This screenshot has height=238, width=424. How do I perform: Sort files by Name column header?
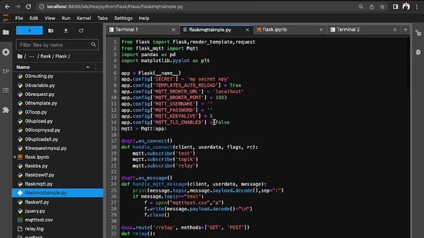54,67
